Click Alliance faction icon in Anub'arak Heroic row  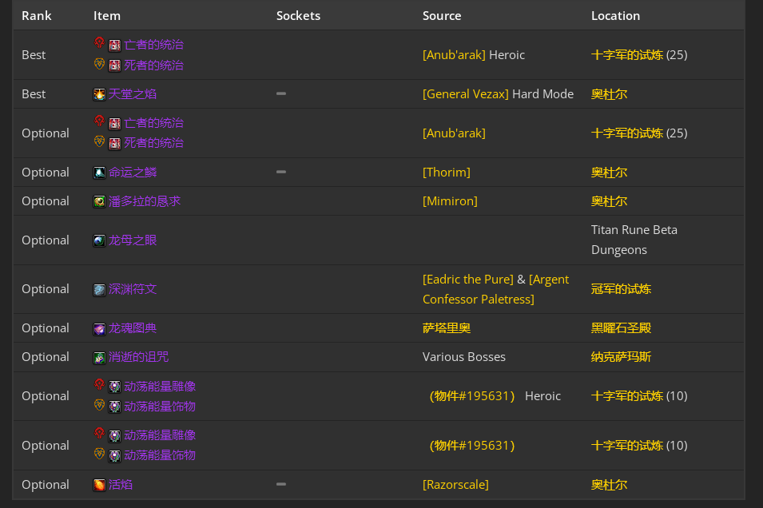tap(99, 64)
